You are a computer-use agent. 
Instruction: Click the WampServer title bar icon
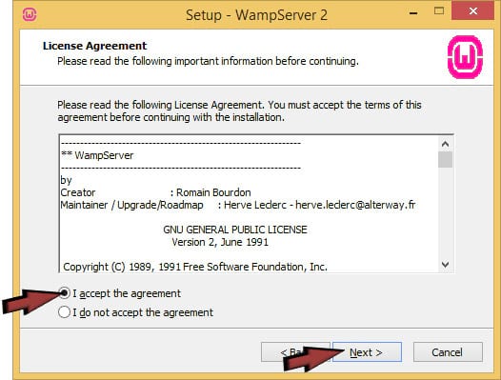pos(30,14)
